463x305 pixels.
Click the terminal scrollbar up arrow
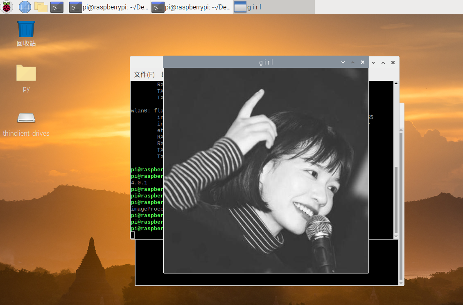[396, 83]
